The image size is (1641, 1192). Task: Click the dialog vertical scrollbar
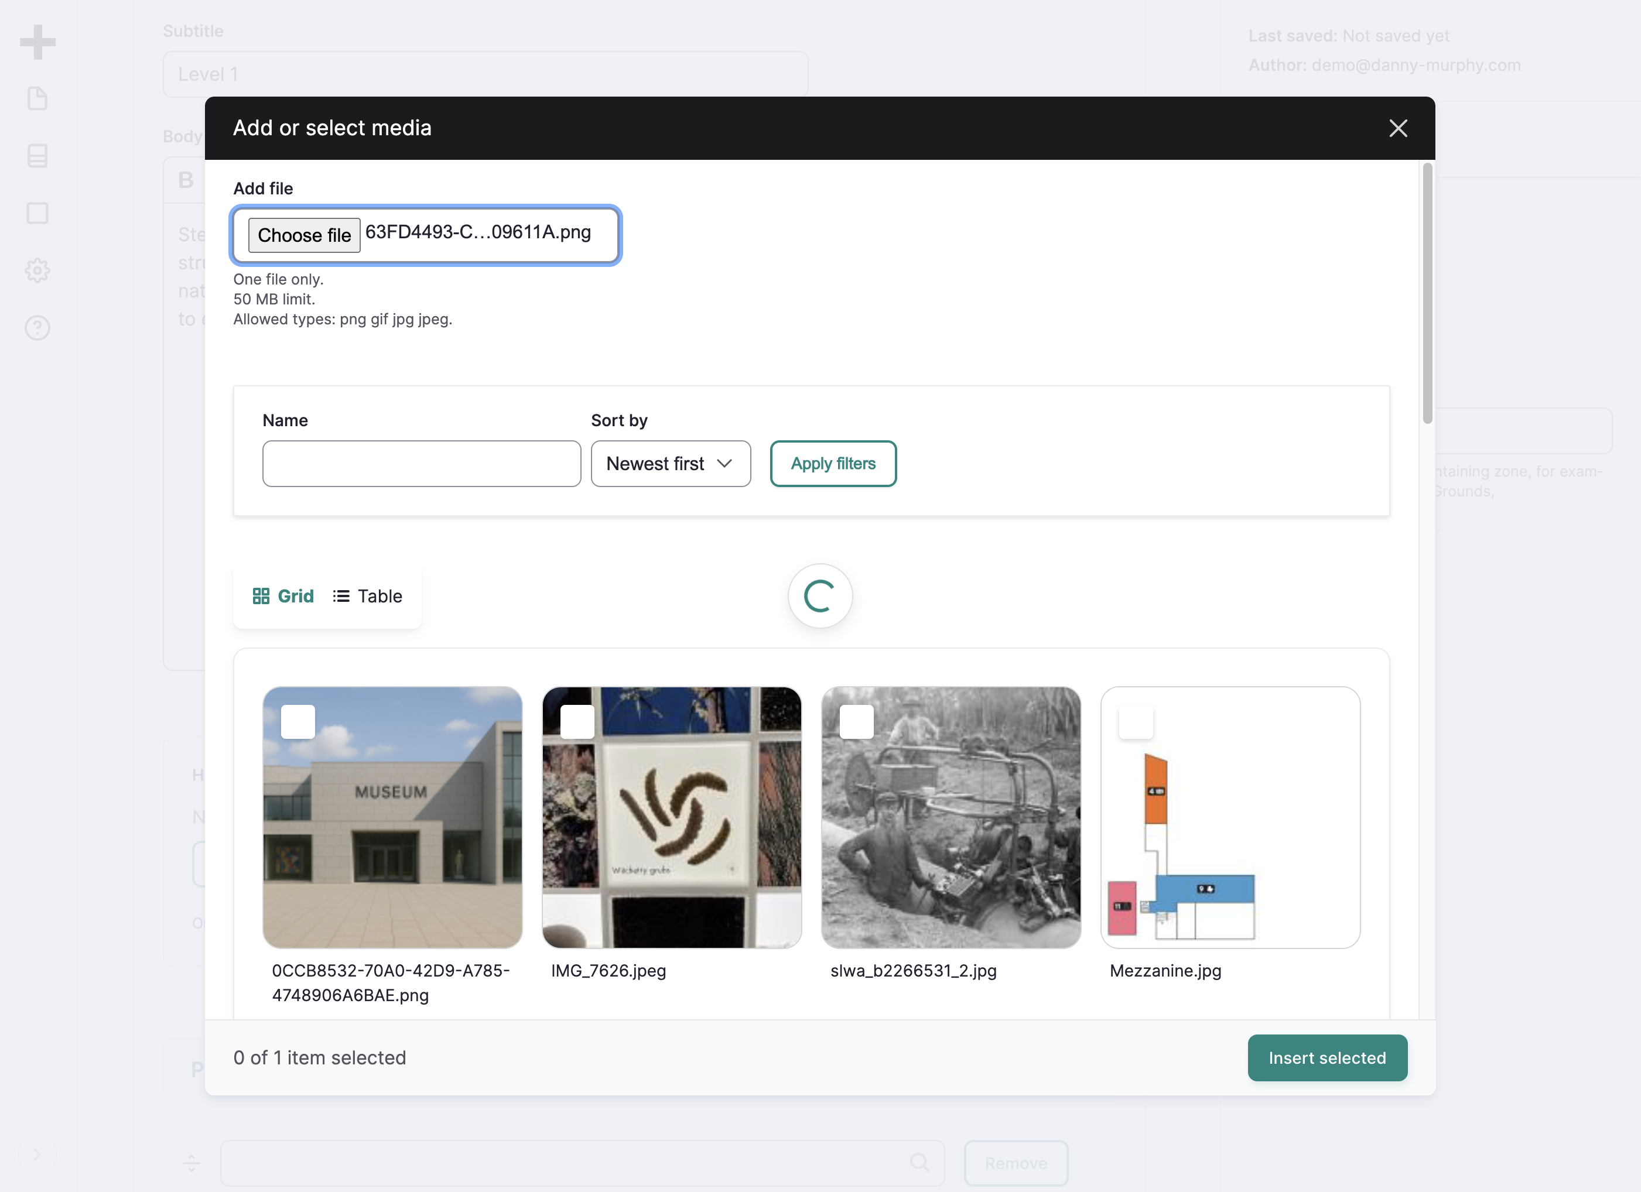click(x=1427, y=293)
